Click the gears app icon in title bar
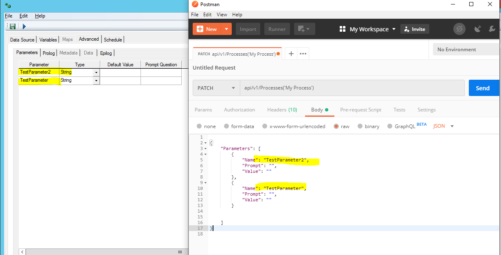 click(x=8, y=5)
